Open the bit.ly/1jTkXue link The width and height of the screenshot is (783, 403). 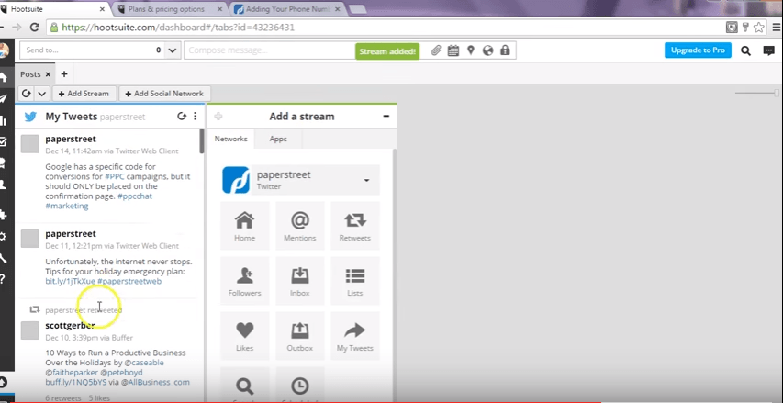[x=70, y=281]
